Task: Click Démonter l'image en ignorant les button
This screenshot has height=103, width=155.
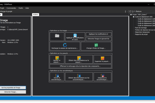Action: click(99, 39)
